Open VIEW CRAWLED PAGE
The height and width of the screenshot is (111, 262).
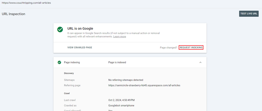(80, 48)
